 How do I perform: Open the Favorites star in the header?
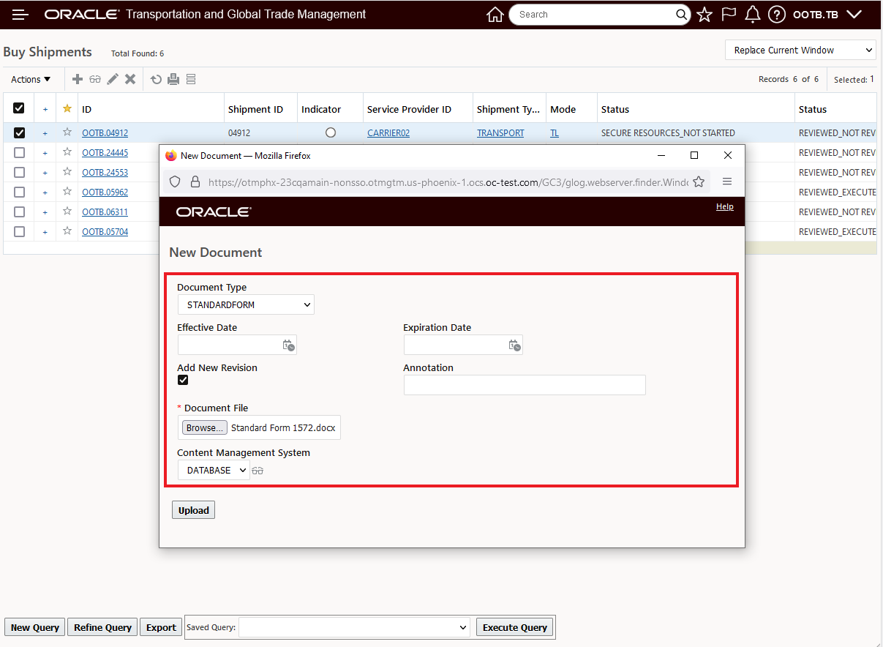(704, 15)
